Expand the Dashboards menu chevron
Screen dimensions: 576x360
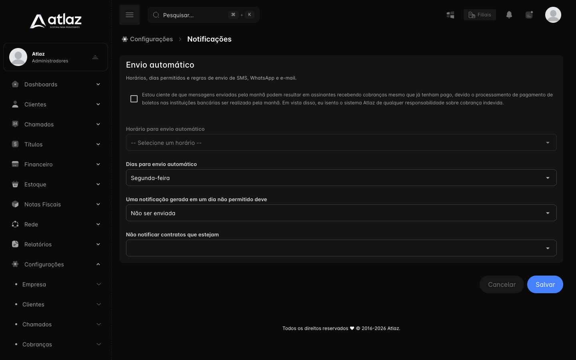pyautogui.click(x=98, y=84)
